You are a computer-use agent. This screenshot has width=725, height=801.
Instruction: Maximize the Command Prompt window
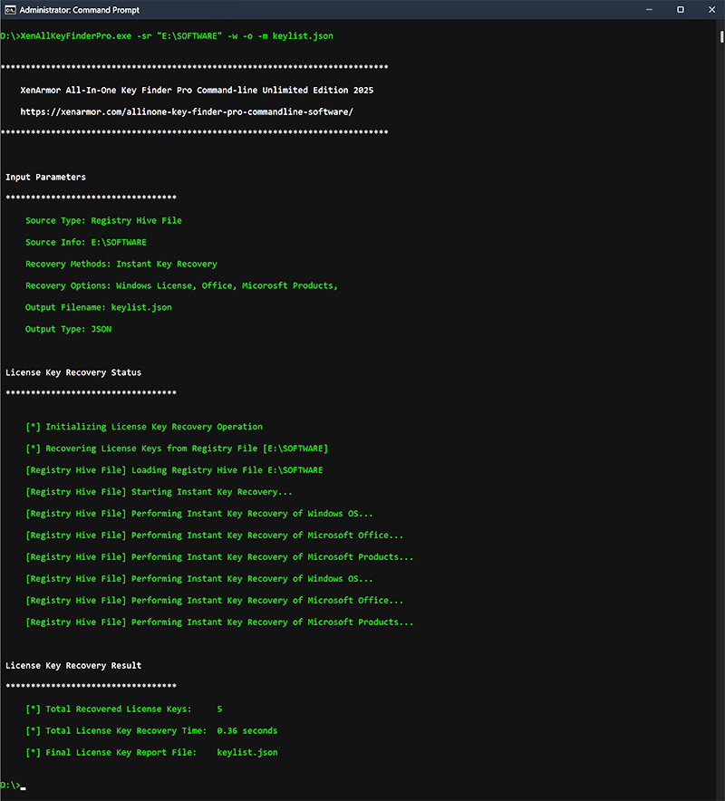click(681, 9)
